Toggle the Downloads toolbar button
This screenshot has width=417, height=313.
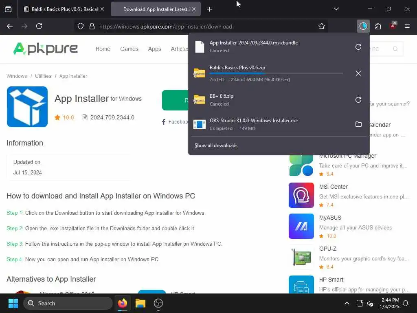click(x=363, y=26)
